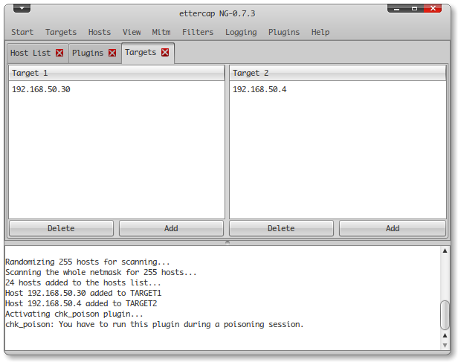The height and width of the screenshot is (362, 458).
Task: Click Delete under Target 1
Action: pos(61,228)
